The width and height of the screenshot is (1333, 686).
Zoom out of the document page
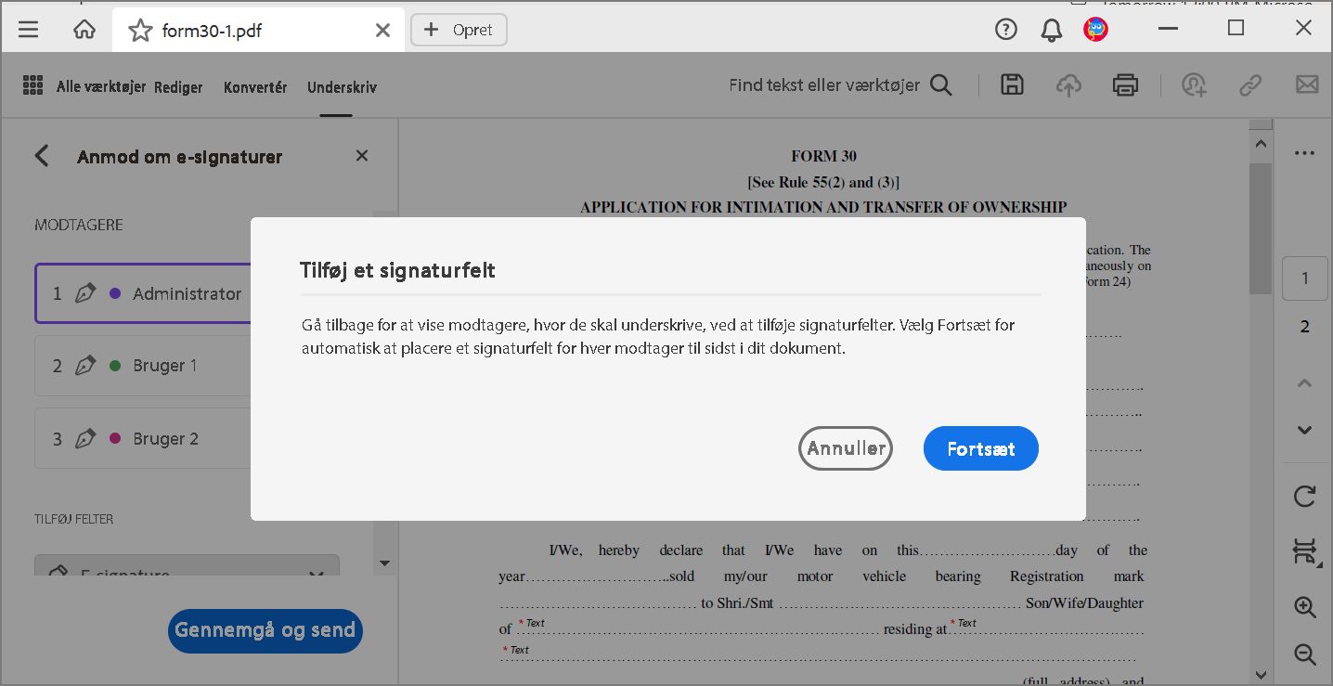[1304, 654]
